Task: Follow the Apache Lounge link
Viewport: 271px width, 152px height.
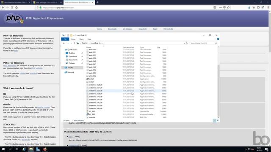Action: point(43,107)
